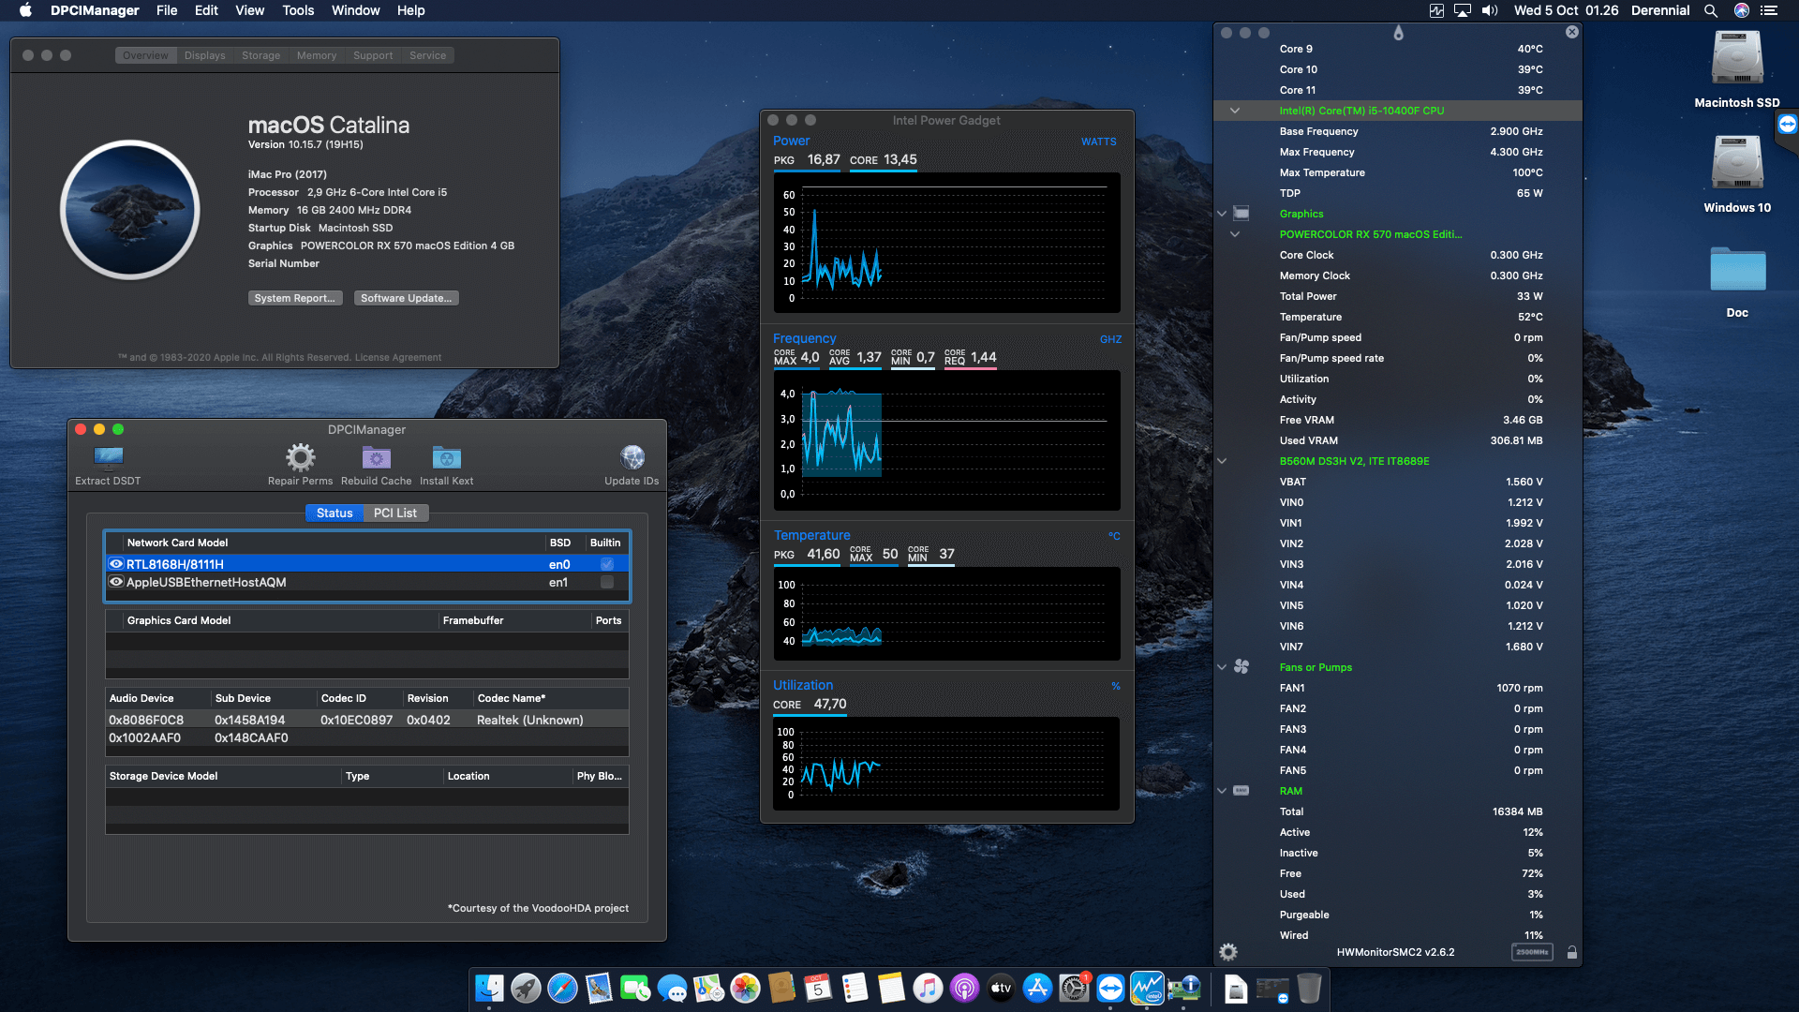
Task: Enable the Builtin checkbox for AppleUSBEthernetHostAQM
Action: click(x=606, y=582)
